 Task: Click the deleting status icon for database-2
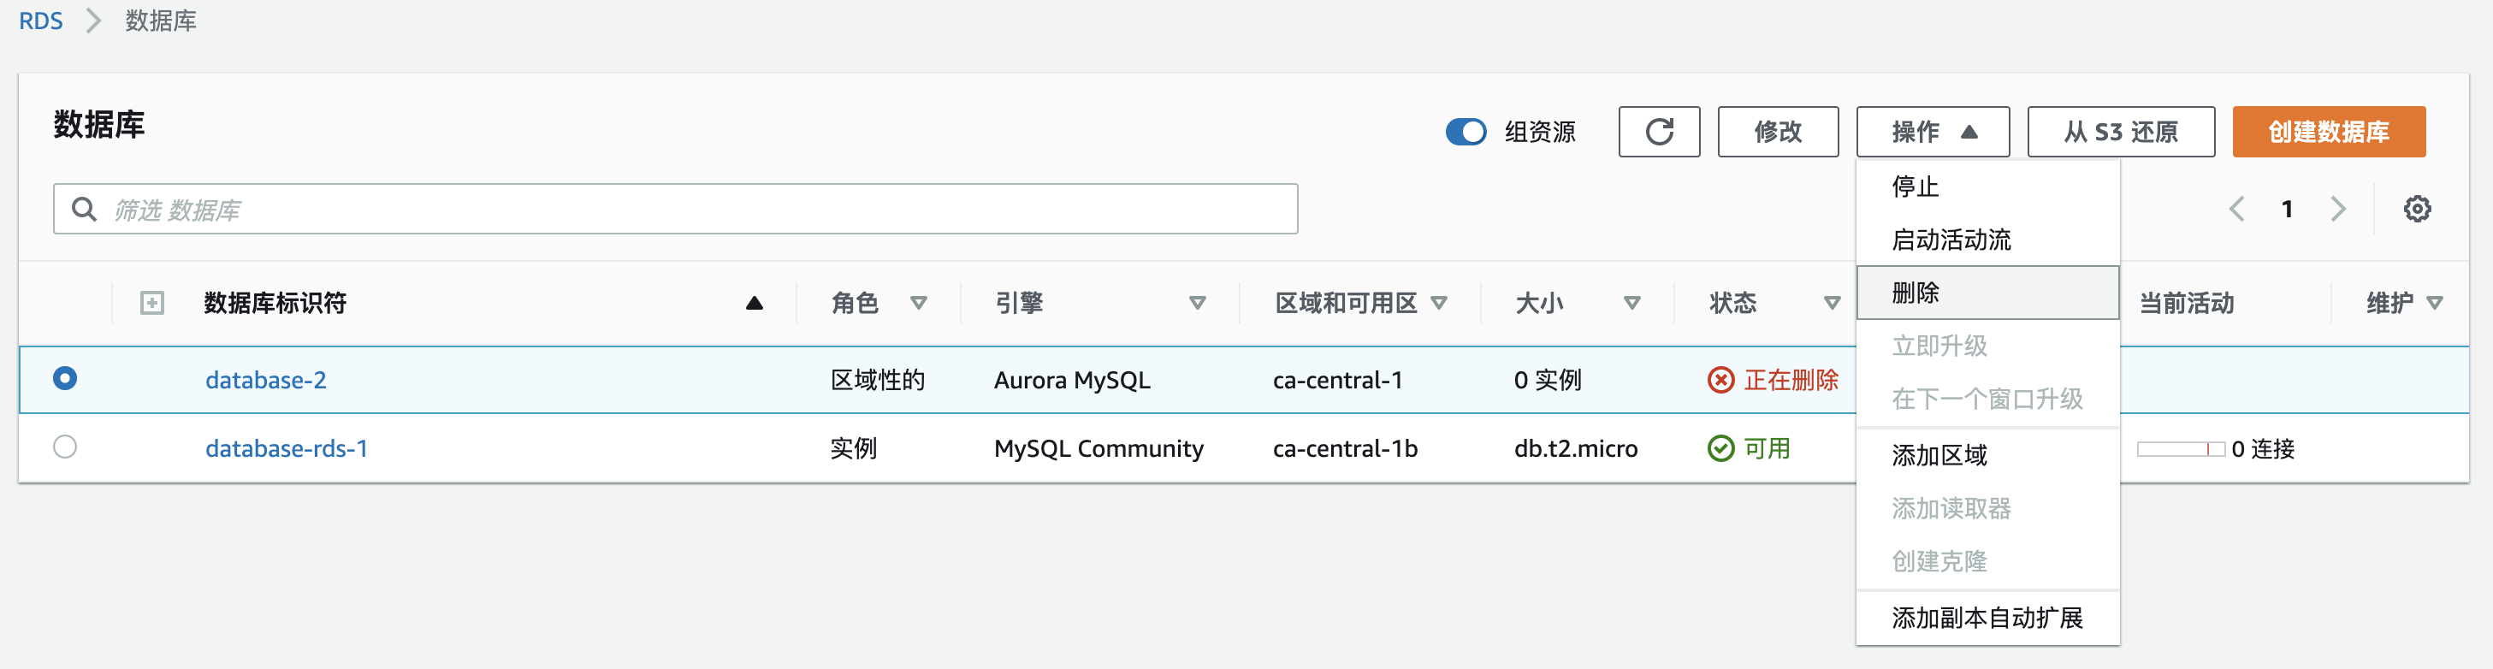pos(1720,381)
